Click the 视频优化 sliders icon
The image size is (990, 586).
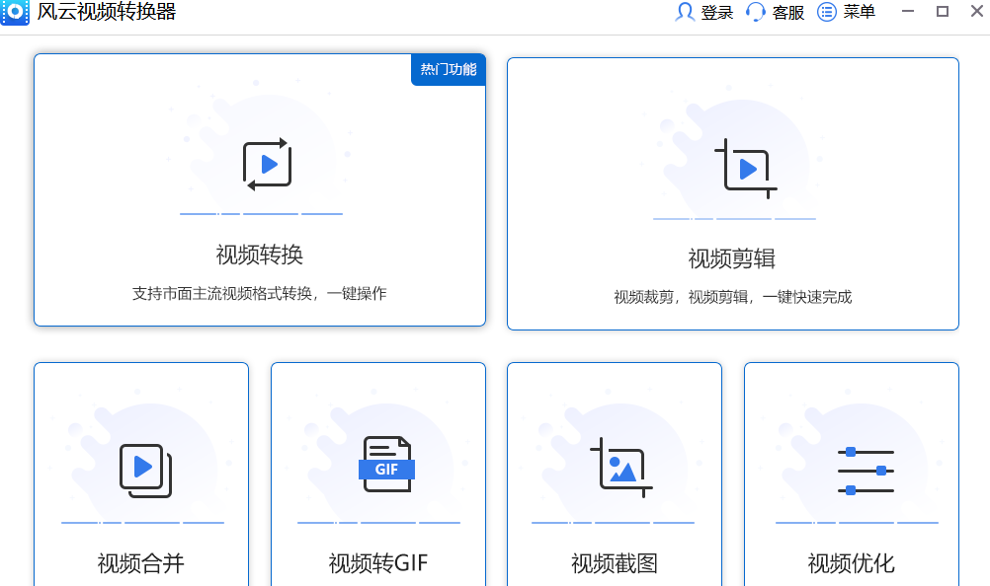(x=866, y=472)
